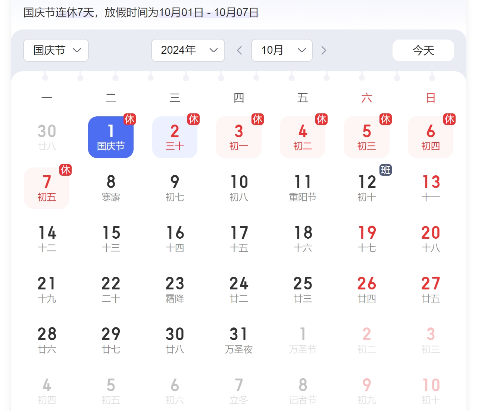
Task: Select October 15 十三
Action: click(x=111, y=239)
